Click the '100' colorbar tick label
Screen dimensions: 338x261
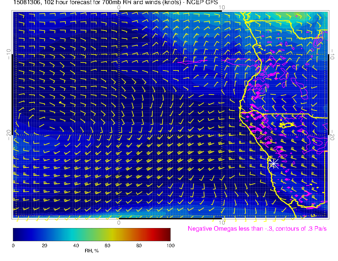click(171, 246)
